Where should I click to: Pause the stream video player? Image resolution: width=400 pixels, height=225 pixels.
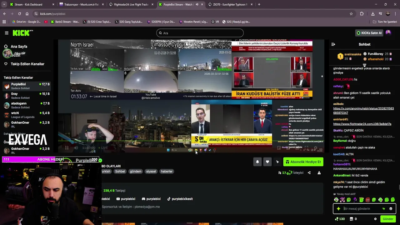[67, 148]
